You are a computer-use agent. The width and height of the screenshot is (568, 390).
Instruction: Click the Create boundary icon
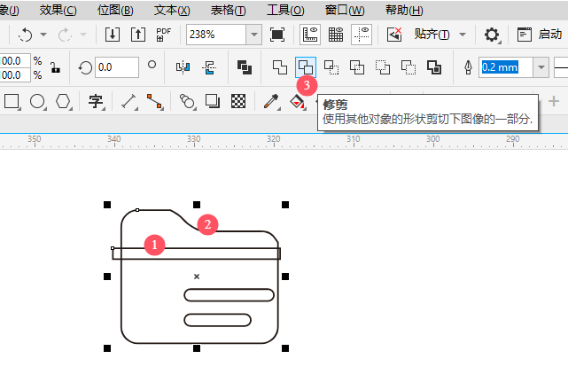click(434, 67)
